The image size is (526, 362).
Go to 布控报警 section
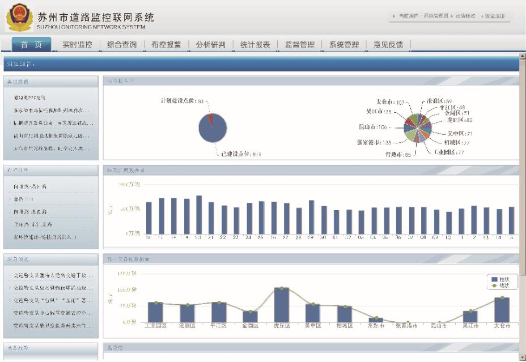tap(166, 45)
